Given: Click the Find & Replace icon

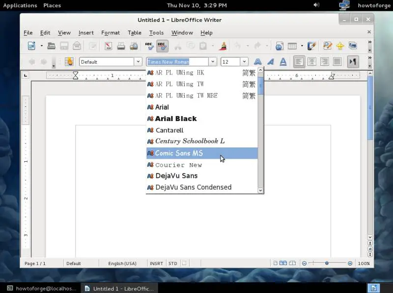Looking at the screenshot, I should [x=327, y=46].
